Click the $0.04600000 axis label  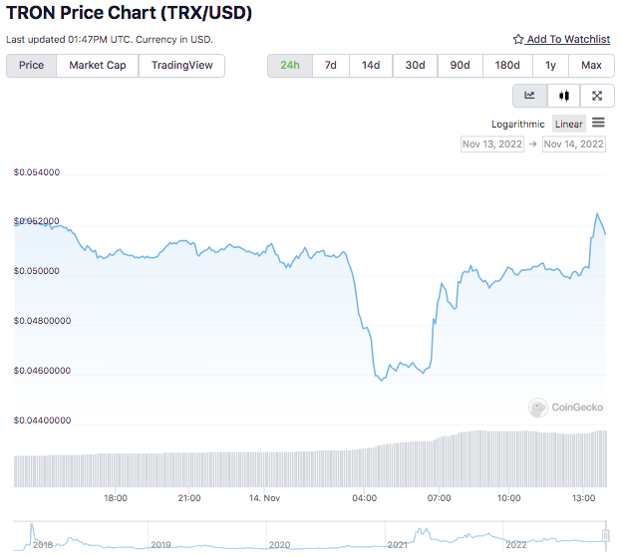tap(42, 371)
